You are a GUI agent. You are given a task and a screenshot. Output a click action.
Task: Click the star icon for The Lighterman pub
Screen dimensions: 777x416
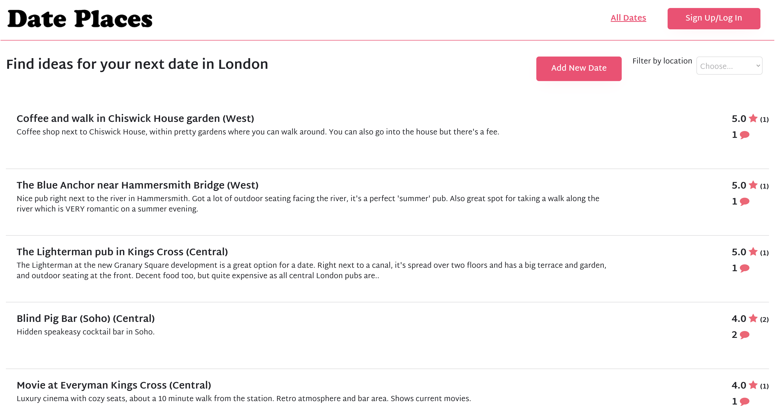coord(753,251)
